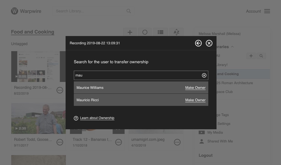Open the Roman Architecture library

pos(235,83)
